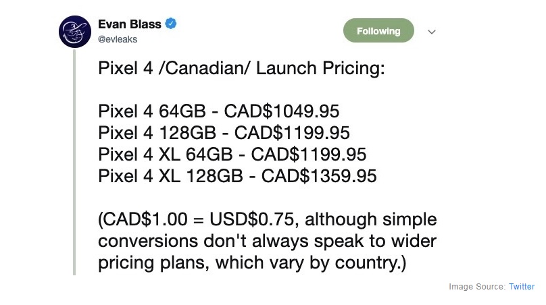
Task: Click the CAD$1049.95 price
Action: 282,111
